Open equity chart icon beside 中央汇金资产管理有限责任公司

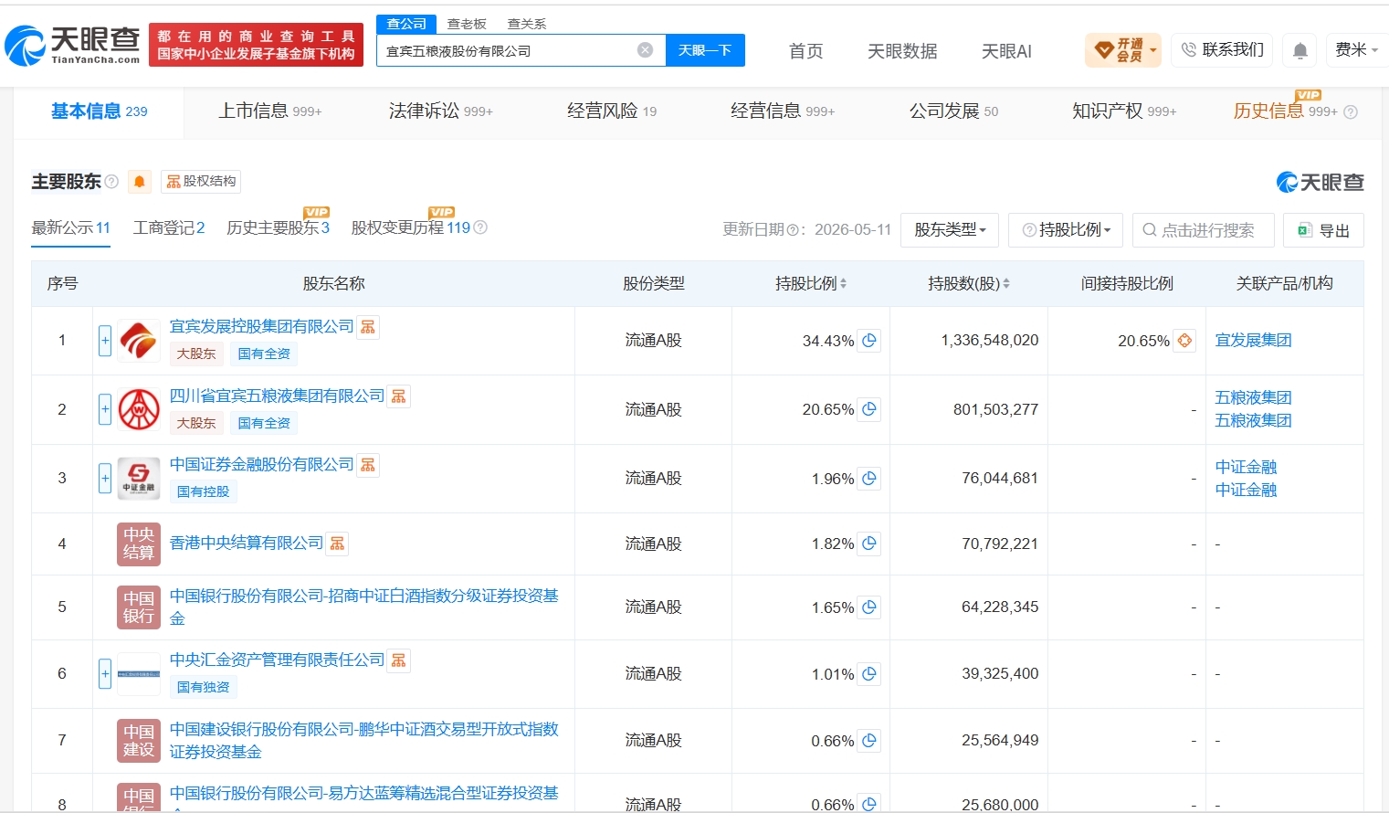[399, 660]
